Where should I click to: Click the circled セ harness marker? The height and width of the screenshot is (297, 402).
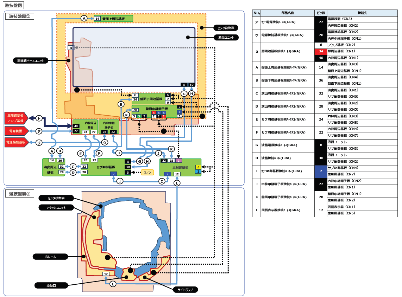39,118
